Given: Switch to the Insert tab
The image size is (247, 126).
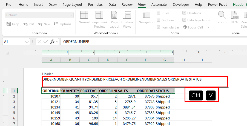Looking at the screenshot, I should 38,5.
